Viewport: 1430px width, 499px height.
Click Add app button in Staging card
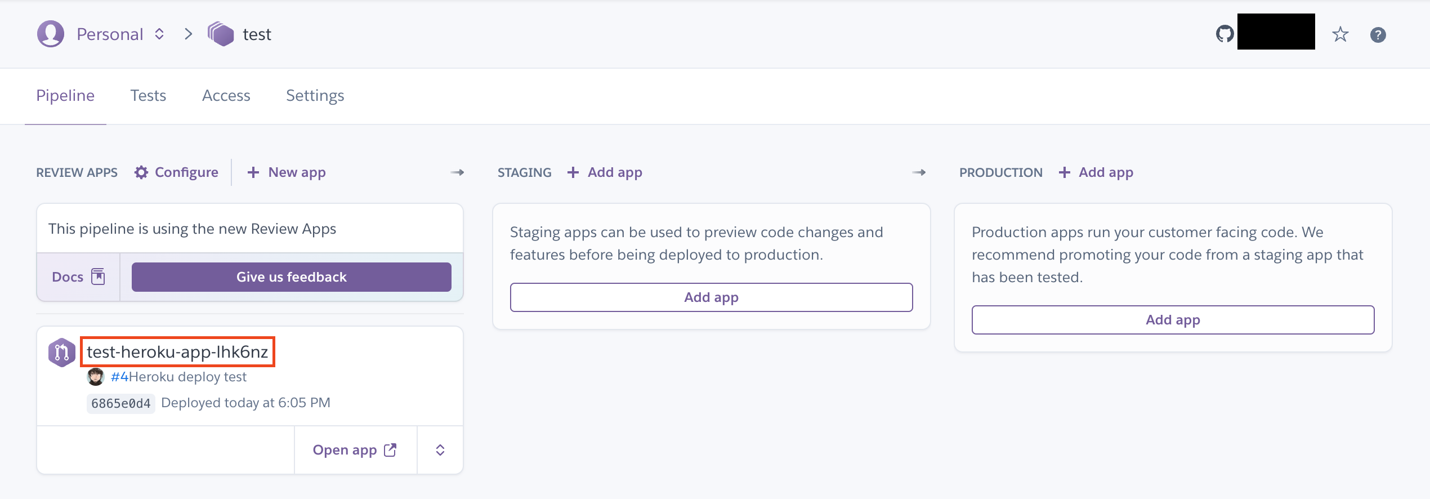coord(712,297)
